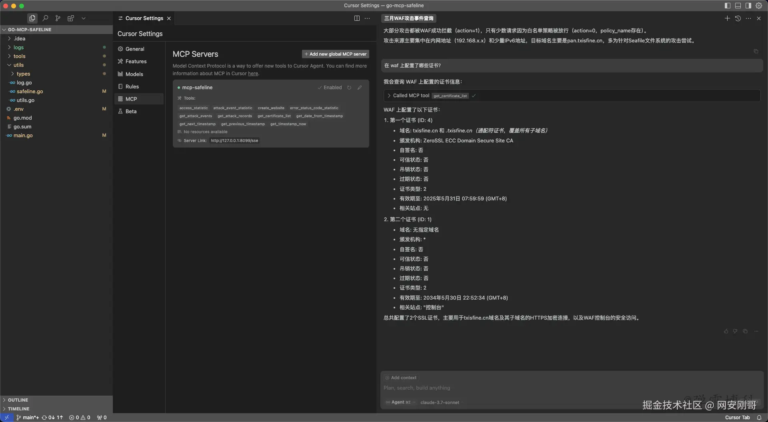768x422 pixels.
Task: Open go.mod file
Action: coord(56,118)
